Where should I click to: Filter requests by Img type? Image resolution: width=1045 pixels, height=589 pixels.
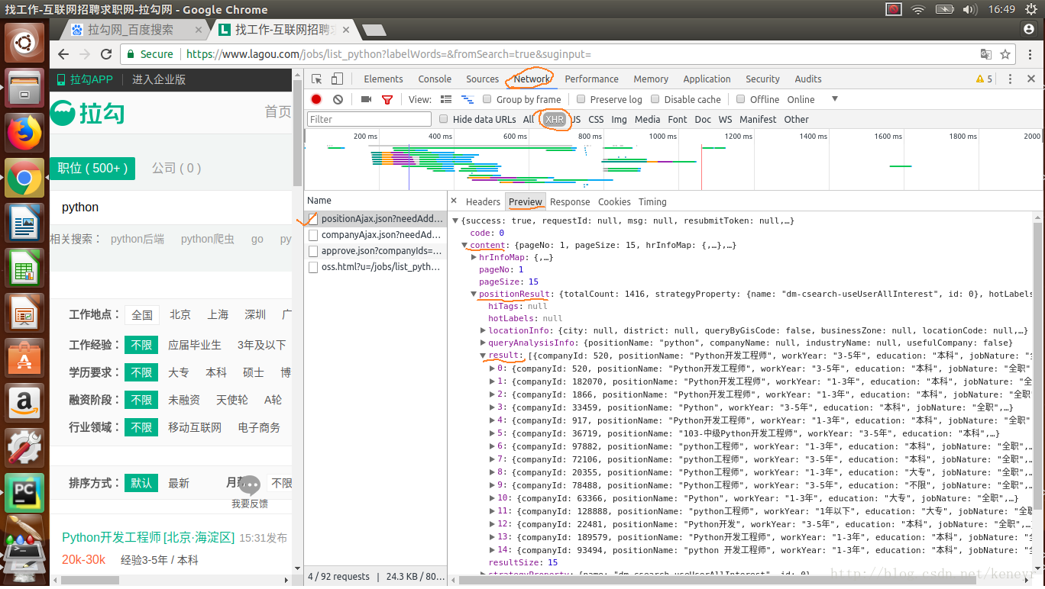tap(619, 119)
